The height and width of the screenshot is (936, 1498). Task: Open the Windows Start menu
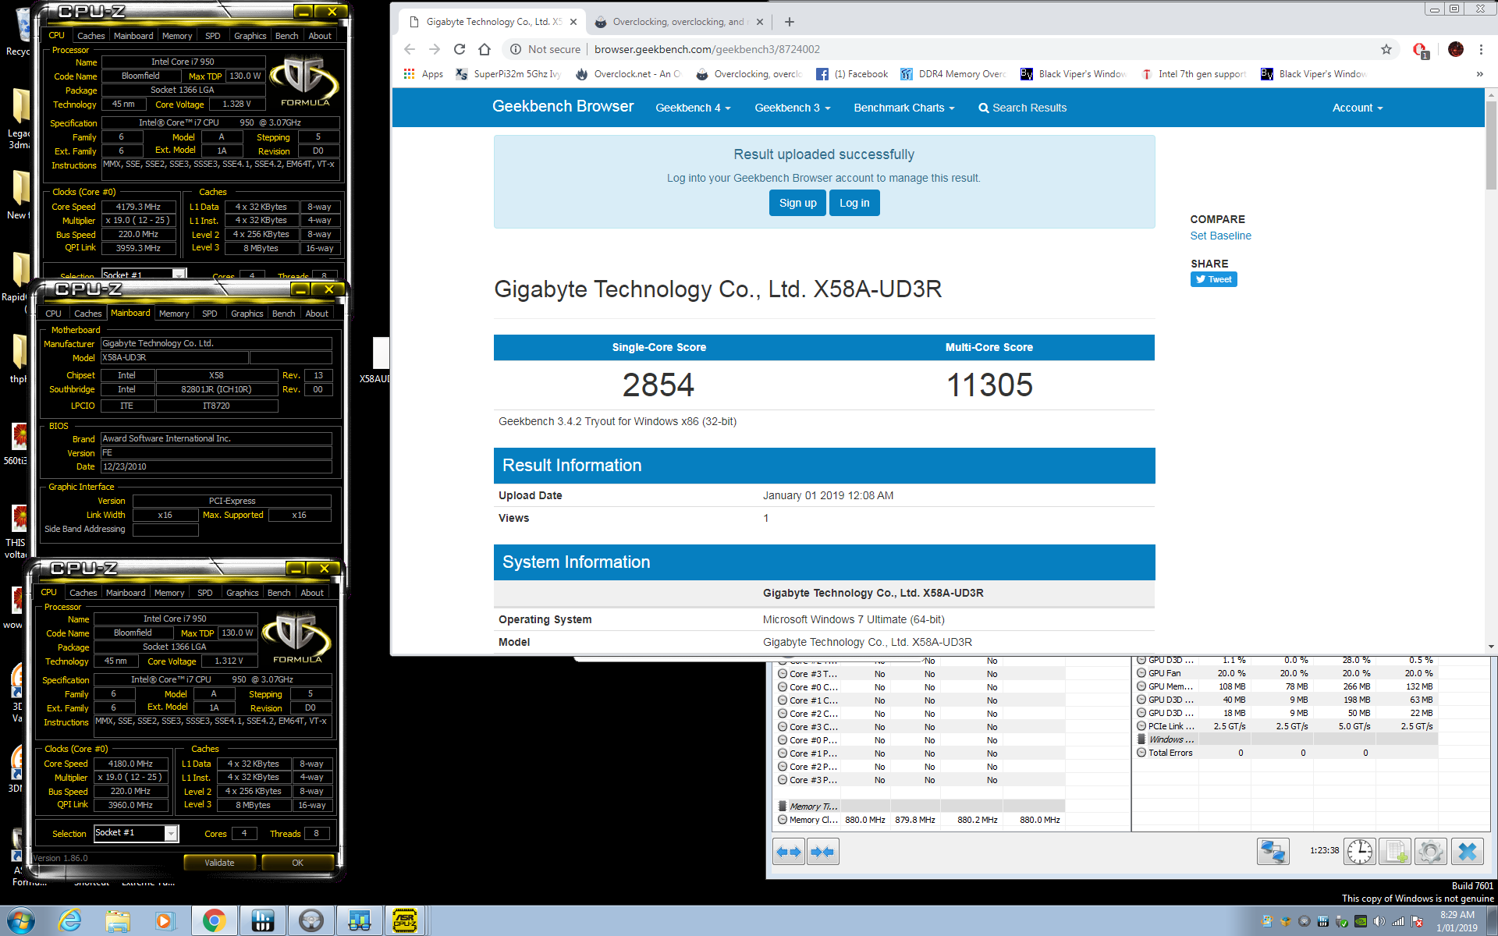20,921
